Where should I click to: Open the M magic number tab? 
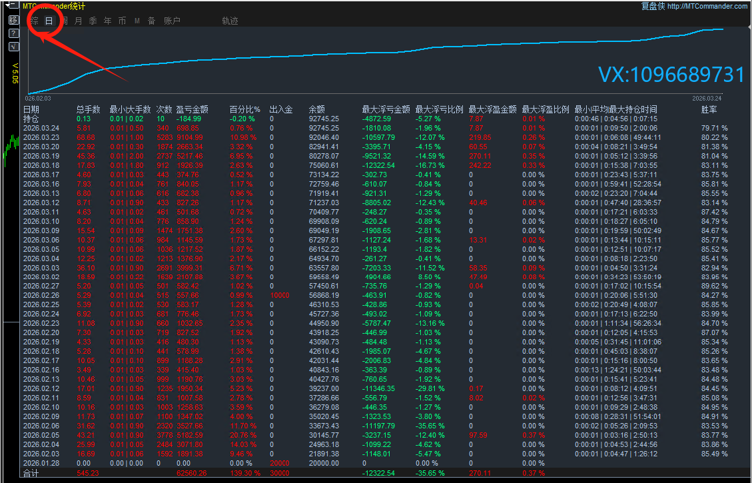click(137, 21)
